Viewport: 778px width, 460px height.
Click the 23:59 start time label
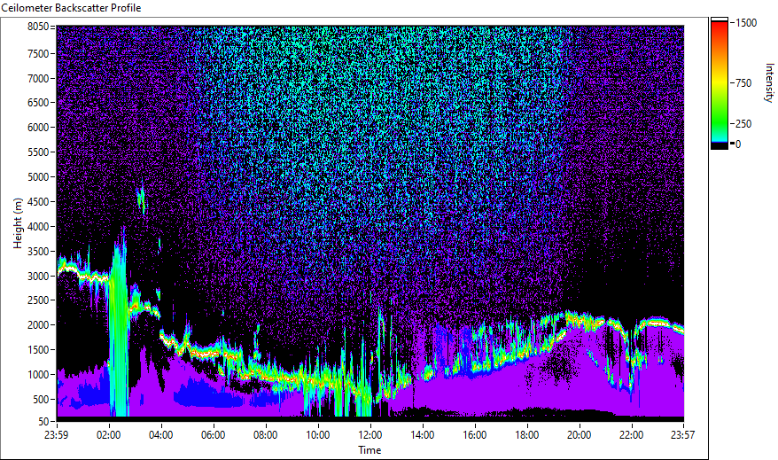(x=56, y=435)
